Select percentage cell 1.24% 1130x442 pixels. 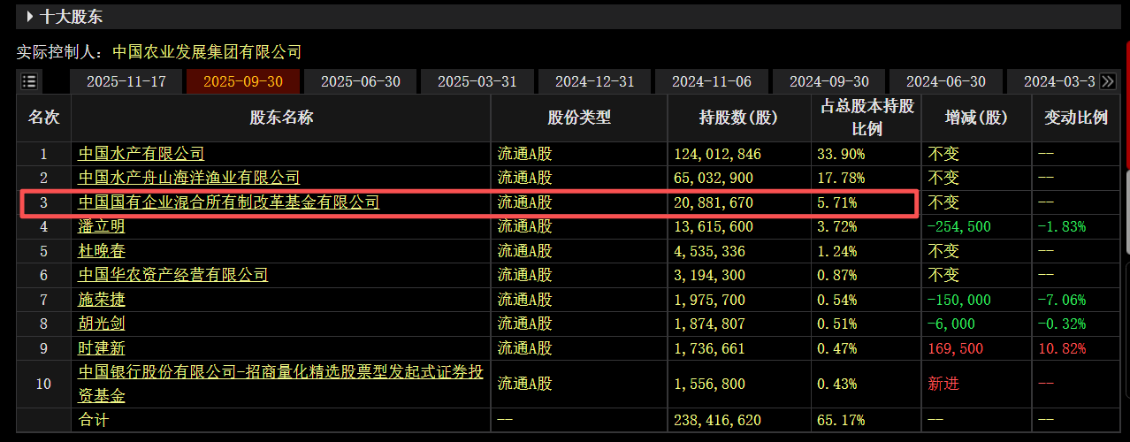[x=837, y=251]
